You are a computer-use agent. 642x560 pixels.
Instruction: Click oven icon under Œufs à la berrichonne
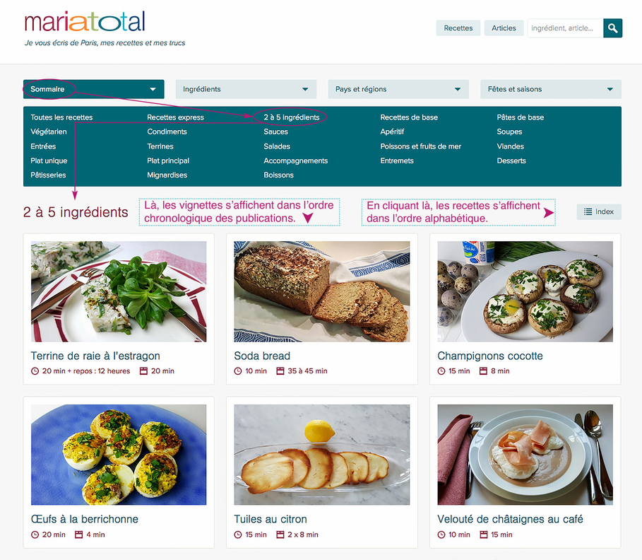pyautogui.click(x=78, y=535)
